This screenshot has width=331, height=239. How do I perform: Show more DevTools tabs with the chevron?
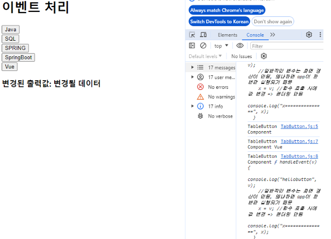coord(272,35)
